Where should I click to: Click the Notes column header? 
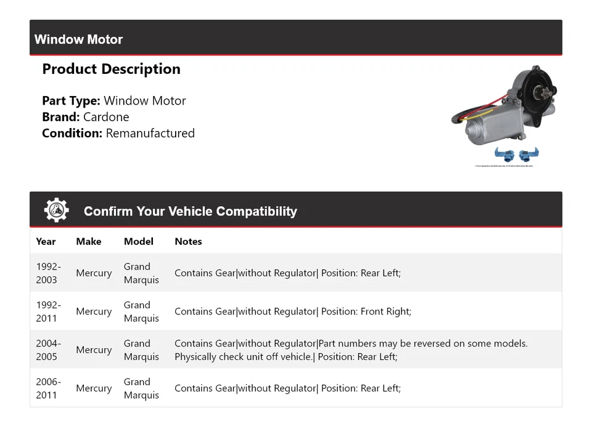click(x=188, y=241)
